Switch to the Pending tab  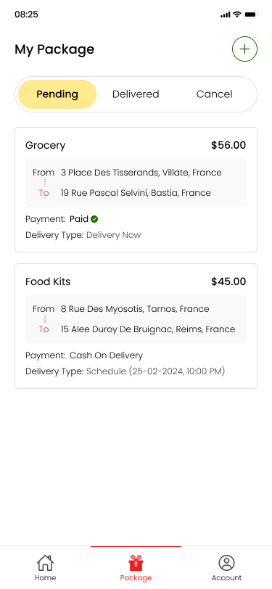57,94
